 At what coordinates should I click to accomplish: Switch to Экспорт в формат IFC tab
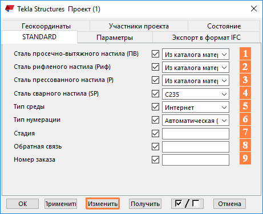[207, 38]
